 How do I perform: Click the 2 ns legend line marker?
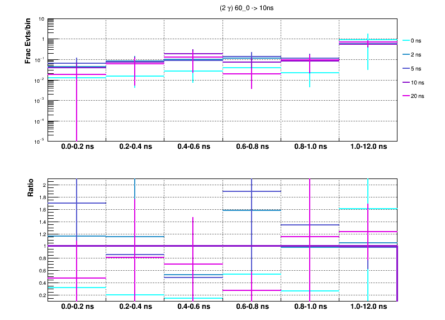click(404, 54)
